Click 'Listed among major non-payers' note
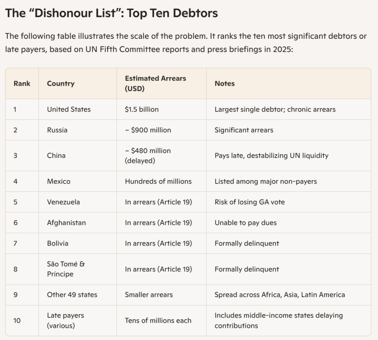 (x=266, y=181)
